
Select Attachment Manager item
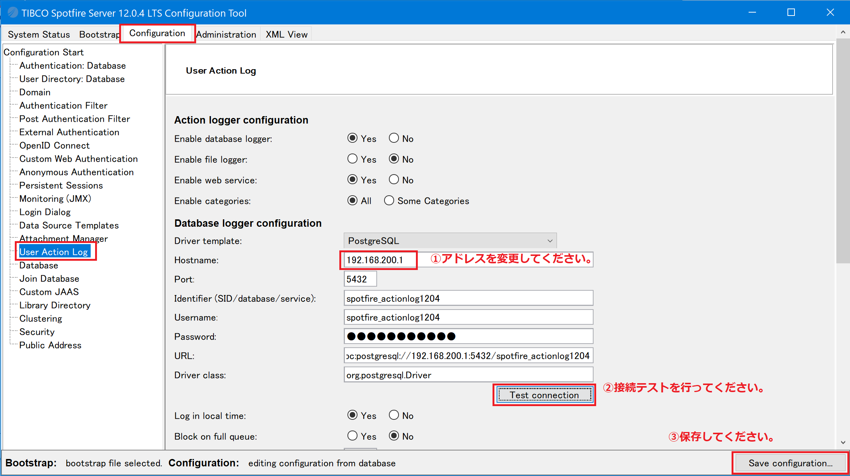[63, 239]
